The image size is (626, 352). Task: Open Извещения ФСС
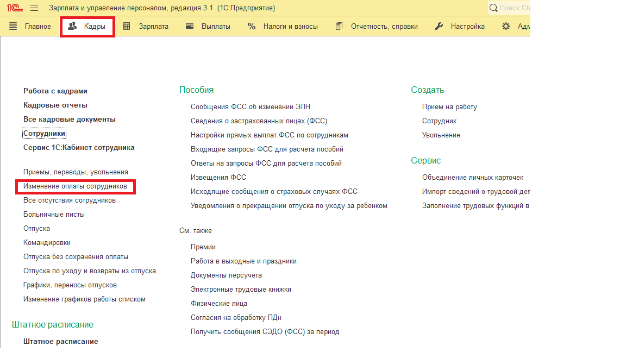coord(218,177)
